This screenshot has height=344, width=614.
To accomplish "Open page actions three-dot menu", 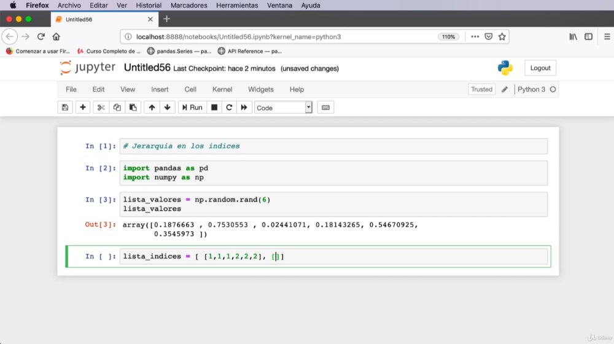I will [475, 36].
